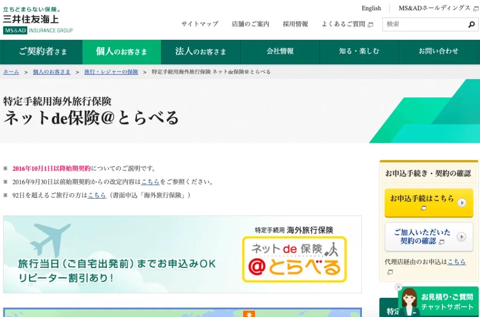Open the 会社情報 tab
This screenshot has width=480, height=317.
point(280,52)
